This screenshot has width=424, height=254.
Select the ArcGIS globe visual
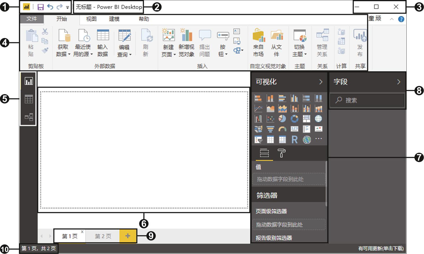pos(307,139)
